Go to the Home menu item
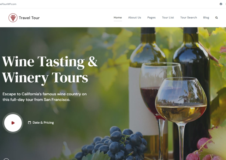 pyautogui.click(x=118, y=17)
